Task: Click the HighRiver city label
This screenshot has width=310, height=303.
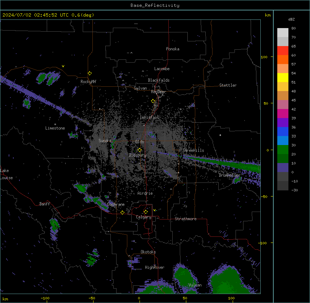Action: click(x=155, y=267)
